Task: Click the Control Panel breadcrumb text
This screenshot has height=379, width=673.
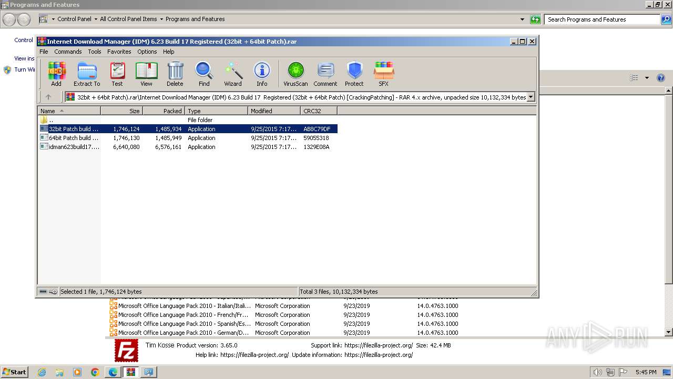Action: point(74,19)
